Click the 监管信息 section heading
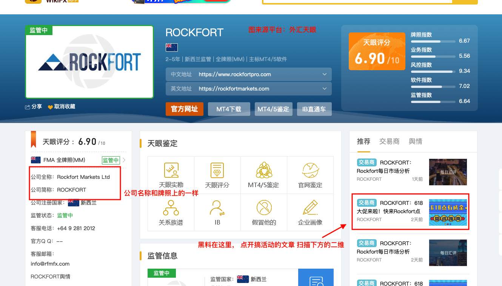Screen dimensions: 502x286 coord(162,256)
